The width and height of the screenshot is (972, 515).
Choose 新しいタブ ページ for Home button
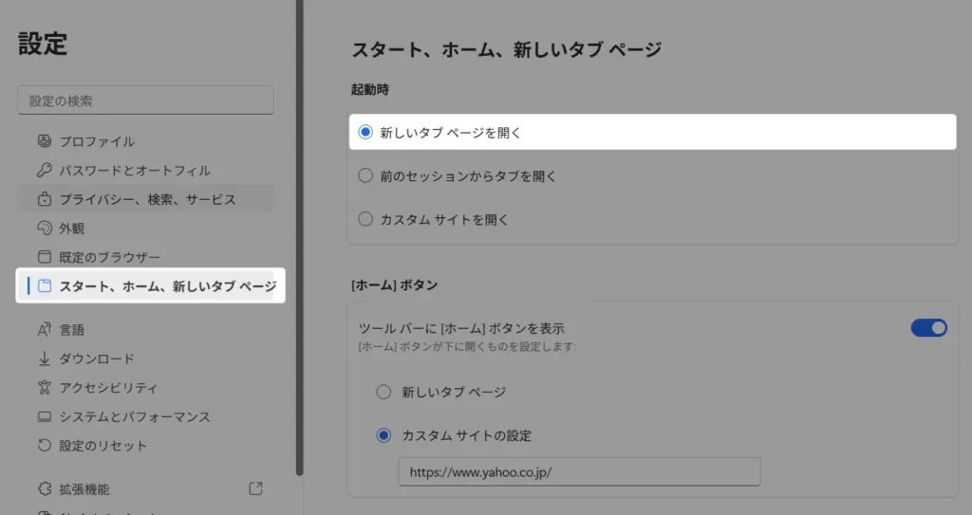383,392
